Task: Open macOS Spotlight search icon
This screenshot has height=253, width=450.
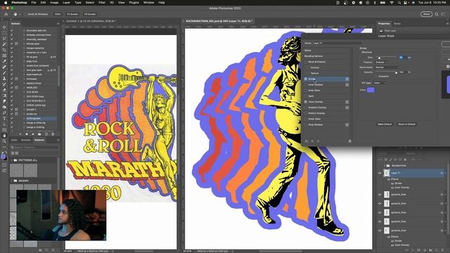Action: point(399,3)
